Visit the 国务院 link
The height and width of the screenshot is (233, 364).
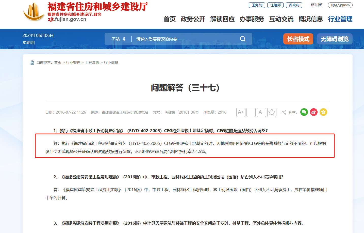point(257,5)
